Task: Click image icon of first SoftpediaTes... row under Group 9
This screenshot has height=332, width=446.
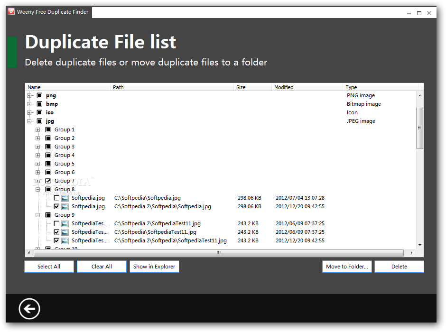Action: [65, 224]
